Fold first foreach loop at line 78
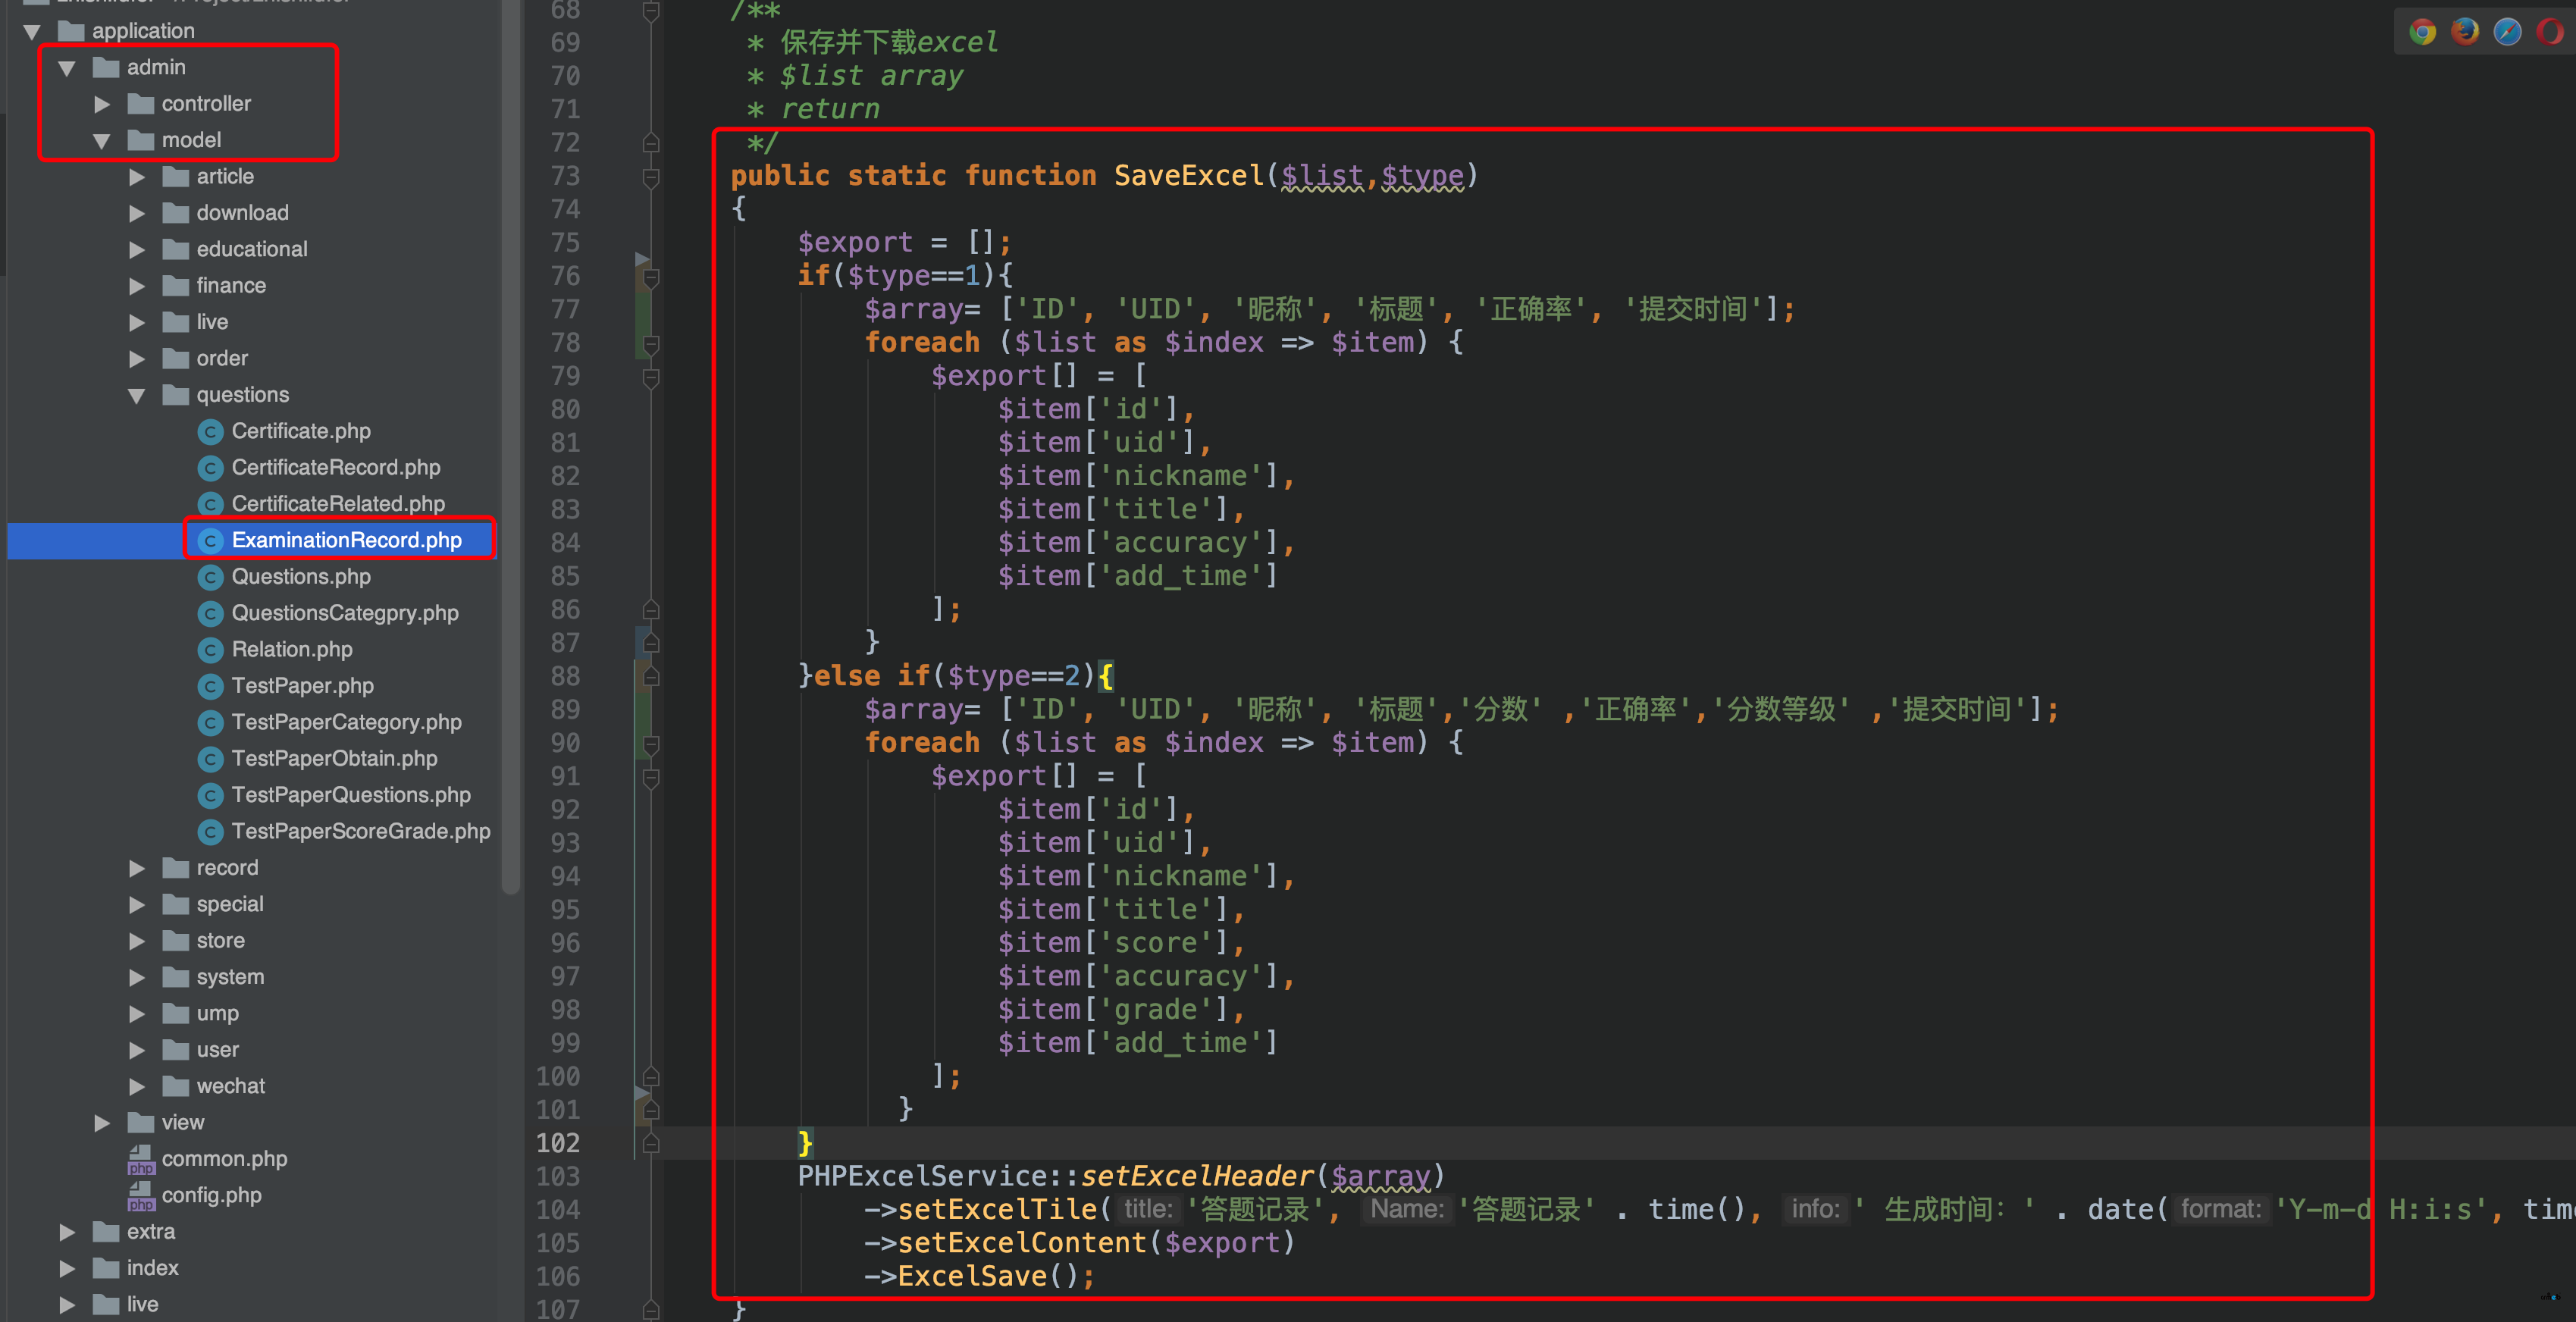Viewport: 2576px width, 1322px height. pos(651,344)
